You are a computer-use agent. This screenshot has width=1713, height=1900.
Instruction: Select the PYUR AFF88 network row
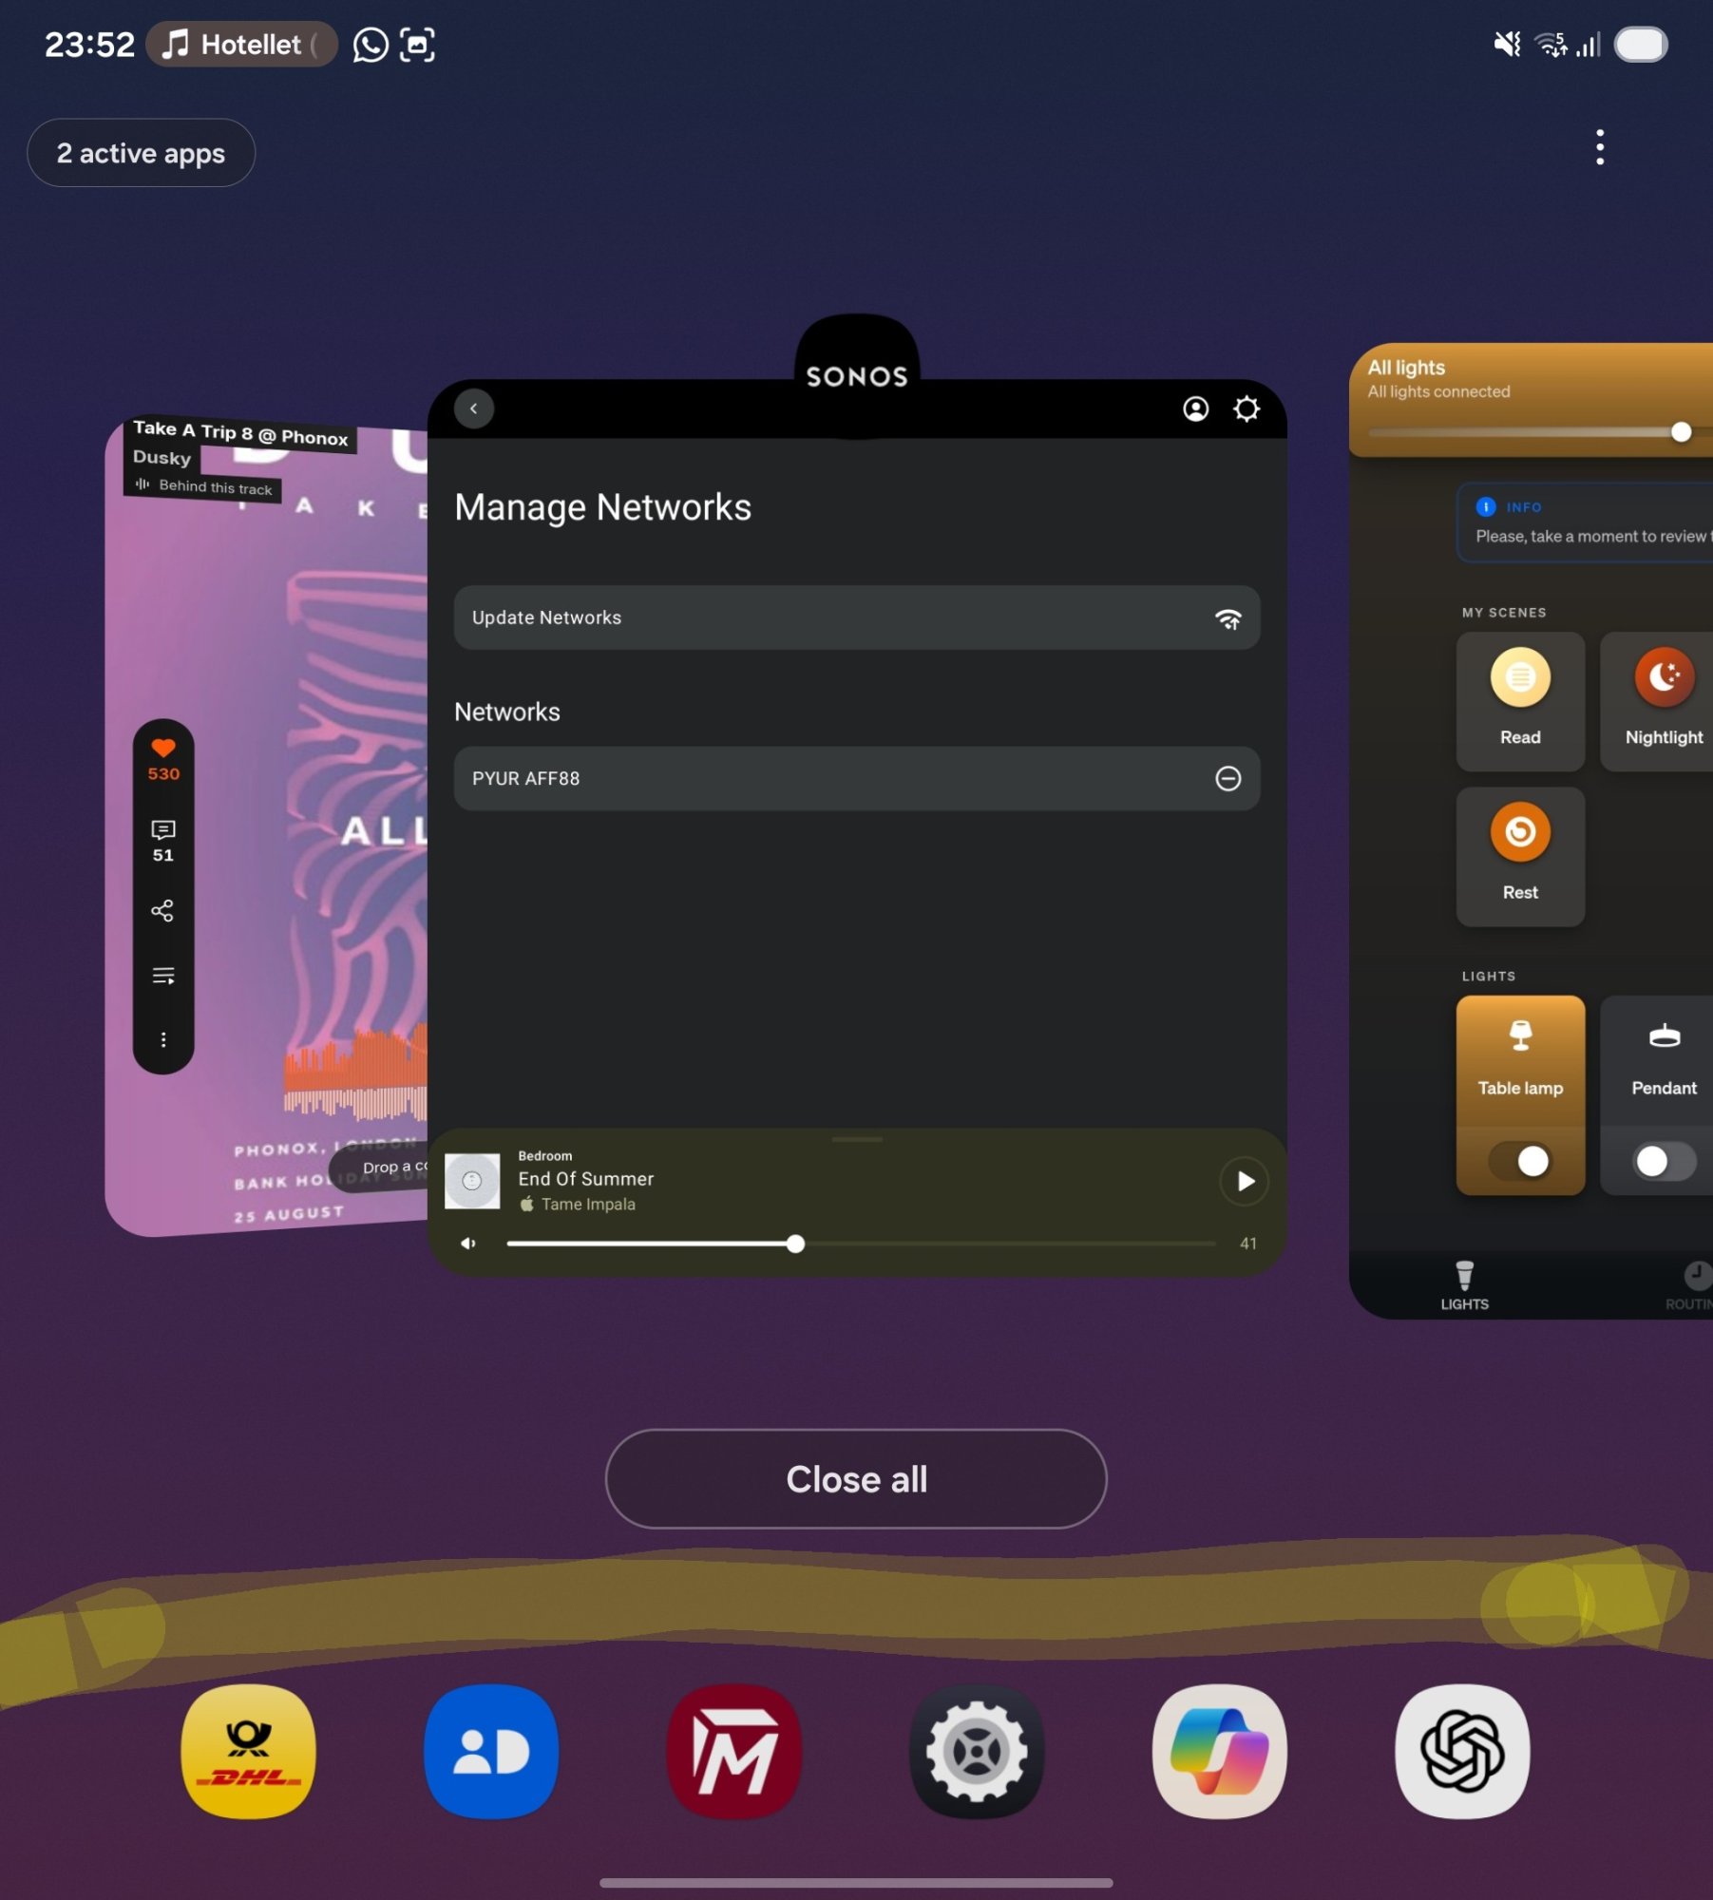[857, 778]
